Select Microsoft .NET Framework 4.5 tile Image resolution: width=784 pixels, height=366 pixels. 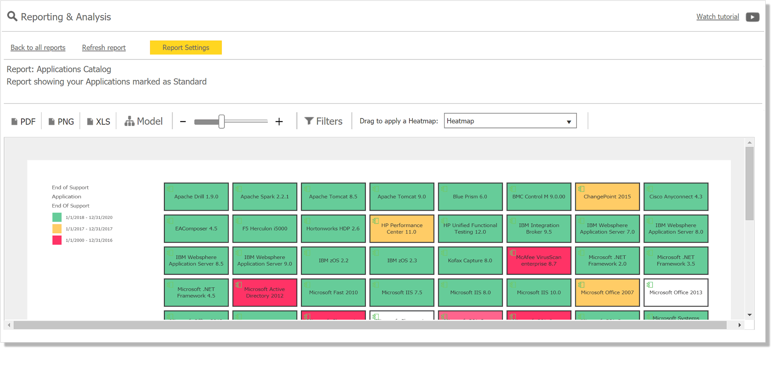[196, 292]
